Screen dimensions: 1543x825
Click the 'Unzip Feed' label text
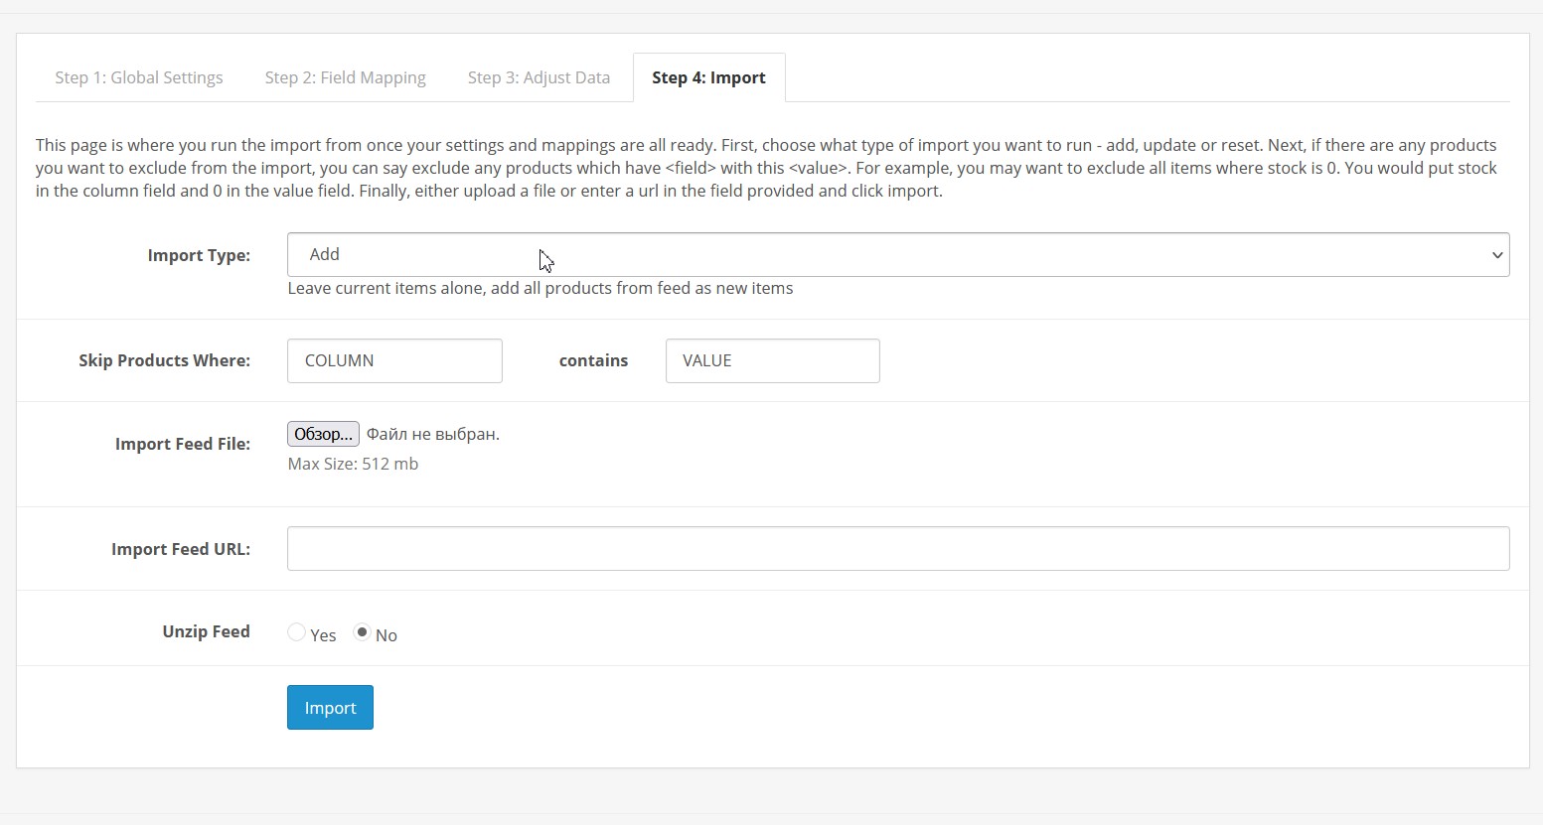[x=206, y=631]
